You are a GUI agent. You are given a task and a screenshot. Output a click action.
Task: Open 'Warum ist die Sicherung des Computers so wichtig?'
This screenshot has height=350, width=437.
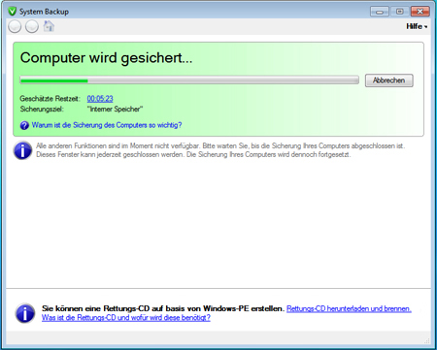(107, 125)
